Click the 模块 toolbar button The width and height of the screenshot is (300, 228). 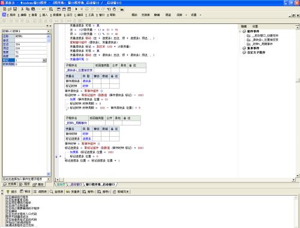click(x=134, y=15)
